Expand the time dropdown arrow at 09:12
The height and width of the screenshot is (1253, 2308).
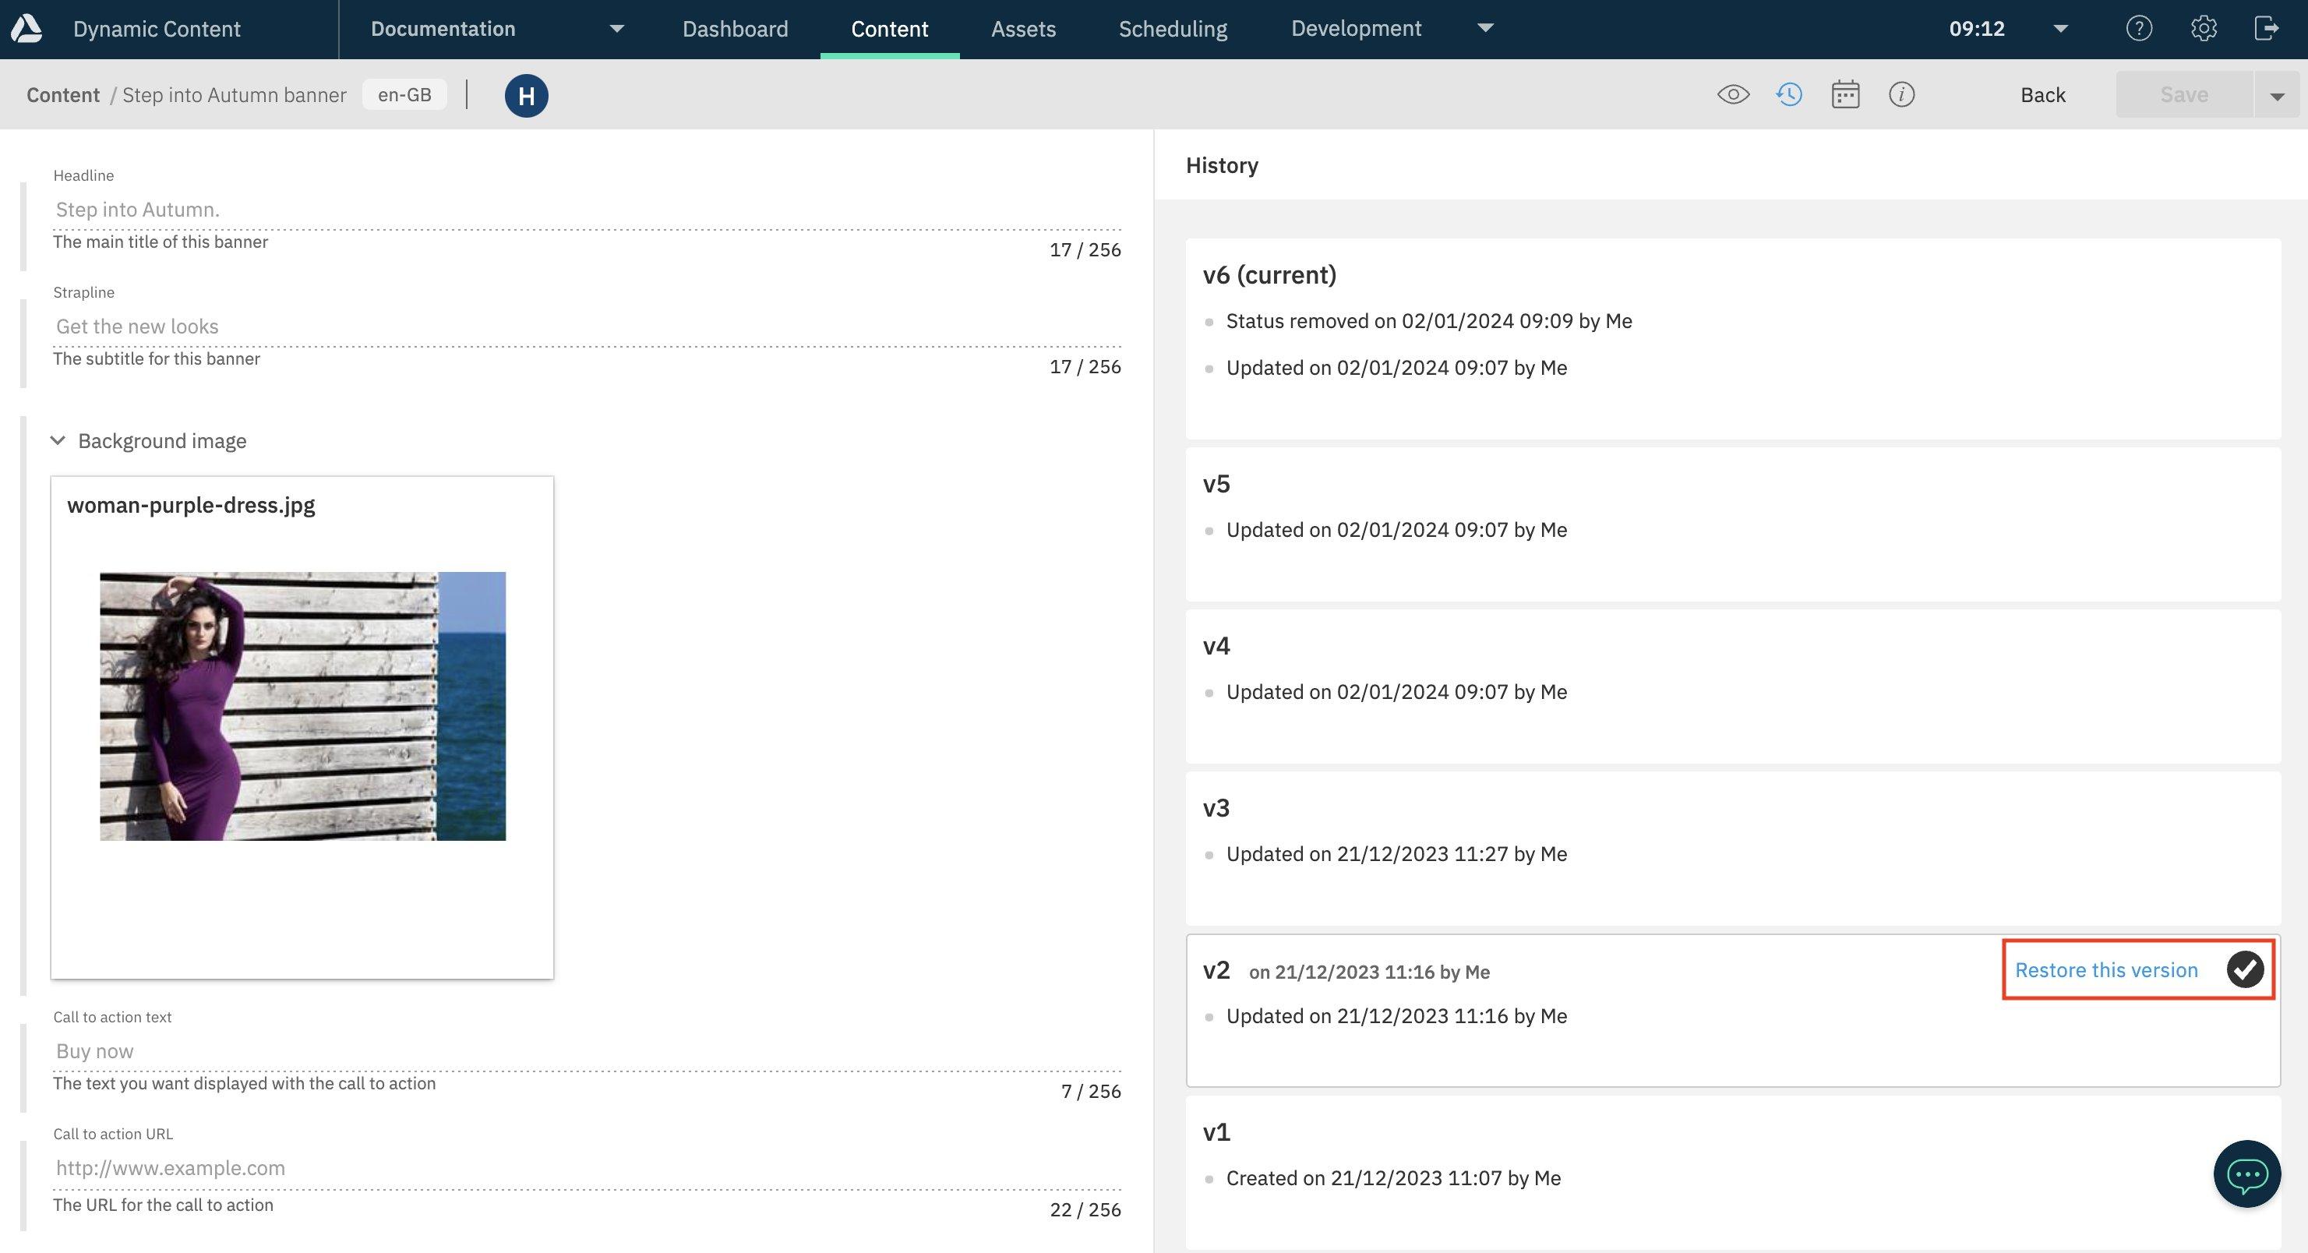tap(2058, 28)
